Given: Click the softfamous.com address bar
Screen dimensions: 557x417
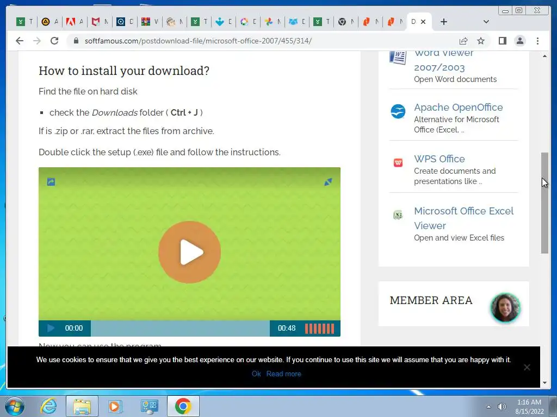Looking at the screenshot, I should point(198,41).
